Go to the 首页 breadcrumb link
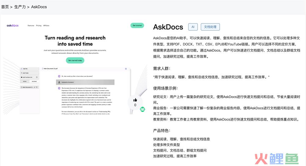The height and width of the screenshot is (166, 306). click(5, 7)
